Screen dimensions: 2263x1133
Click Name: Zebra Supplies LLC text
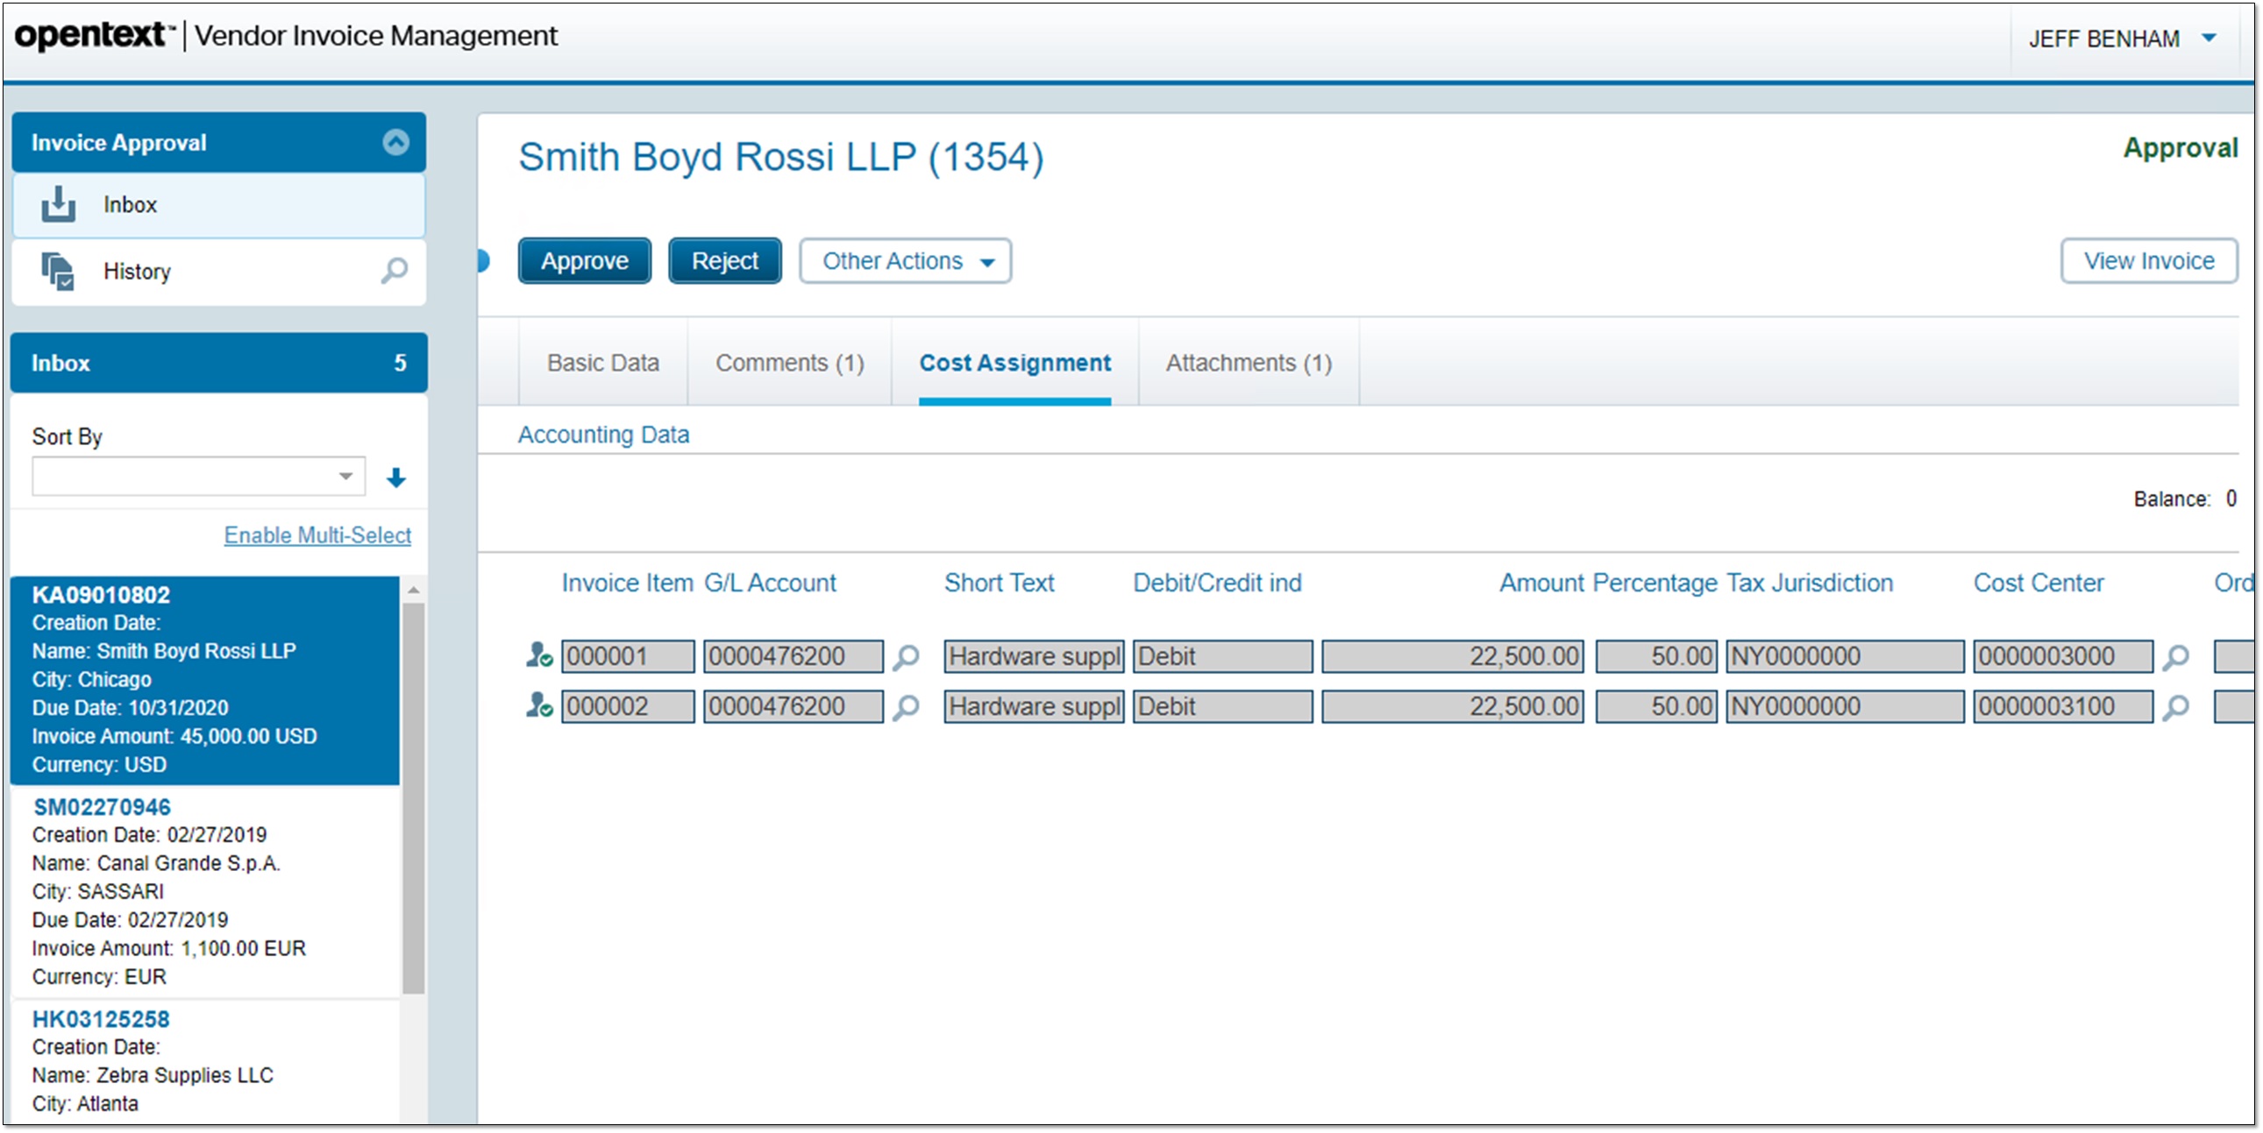pos(153,1075)
